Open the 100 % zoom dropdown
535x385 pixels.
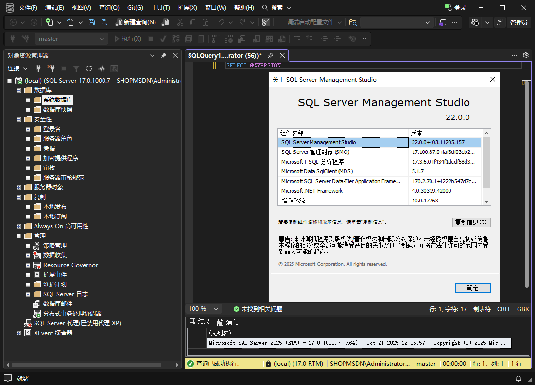point(215,309)
